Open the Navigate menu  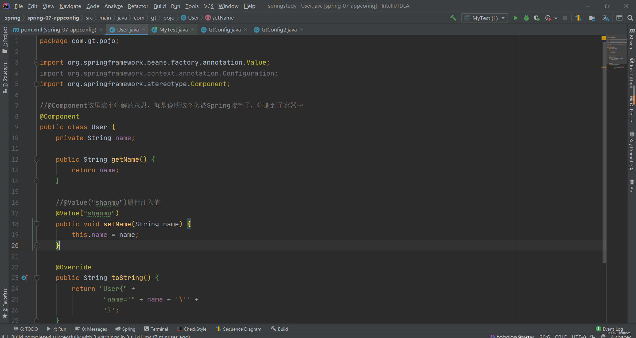tap(70, 6)
